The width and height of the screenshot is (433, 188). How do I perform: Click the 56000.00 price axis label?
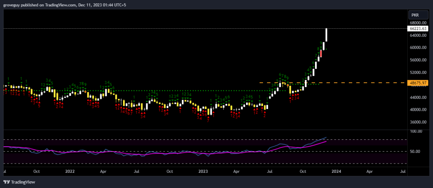click(x=417, y=60)
